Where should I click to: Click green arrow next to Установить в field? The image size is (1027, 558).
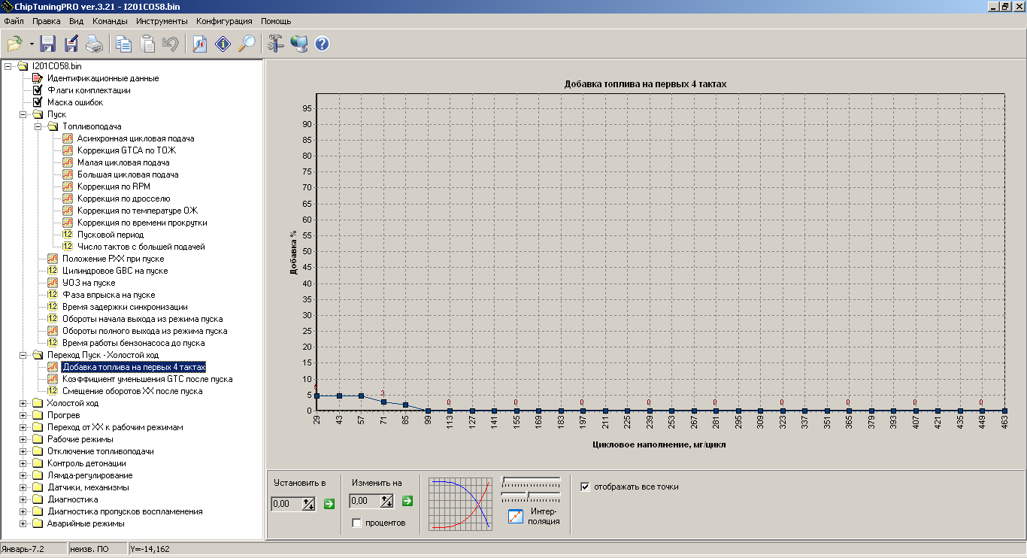(329, 503)
